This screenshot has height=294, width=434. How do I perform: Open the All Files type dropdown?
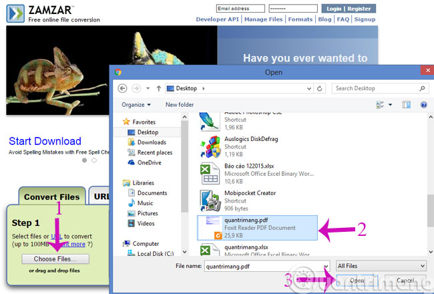[x=381, y=266]
